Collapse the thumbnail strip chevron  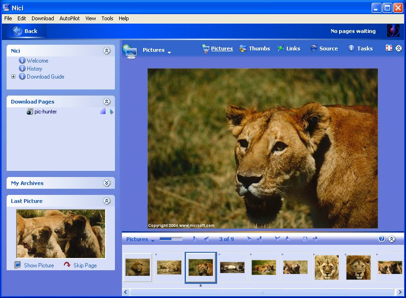tap(392, 239)
